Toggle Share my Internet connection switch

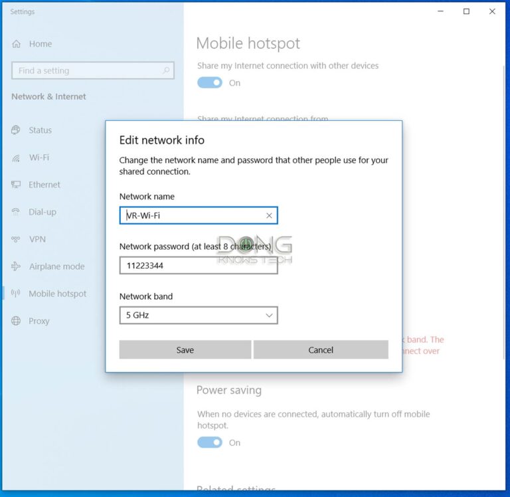click(210, 83)
